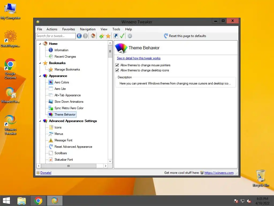This screenshot has height=206, width=274.
Task: Select Slow Down Animations label in tree
Action: [69, 102]
